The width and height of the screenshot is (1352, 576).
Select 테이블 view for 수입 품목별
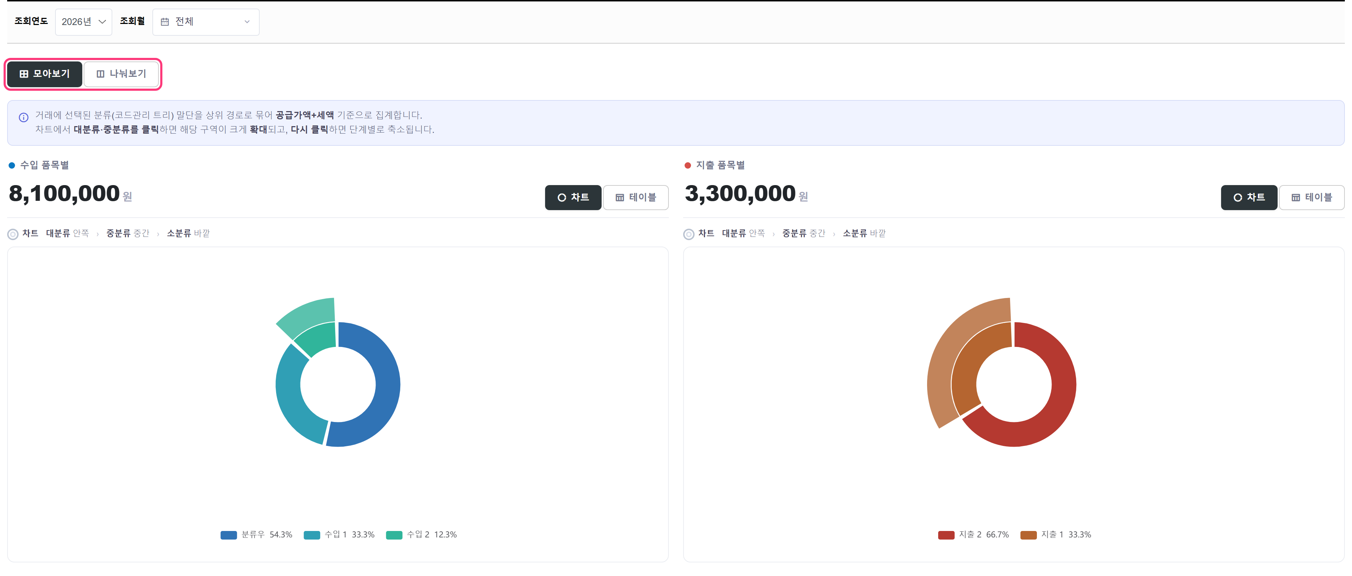(636, 198)
